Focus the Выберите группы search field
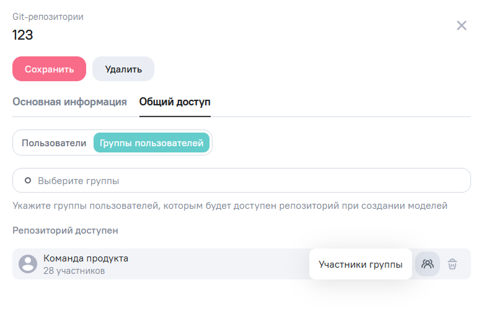Image resolution: width=484 pixels, height=316 pixels. point(242,180)
